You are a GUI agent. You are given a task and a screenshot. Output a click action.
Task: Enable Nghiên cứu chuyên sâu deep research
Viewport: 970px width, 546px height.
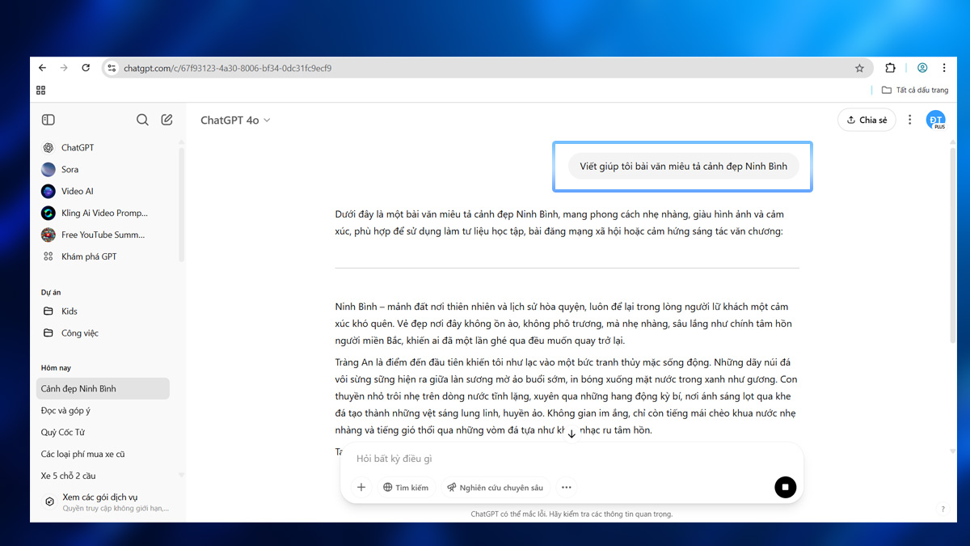point(495,488)
